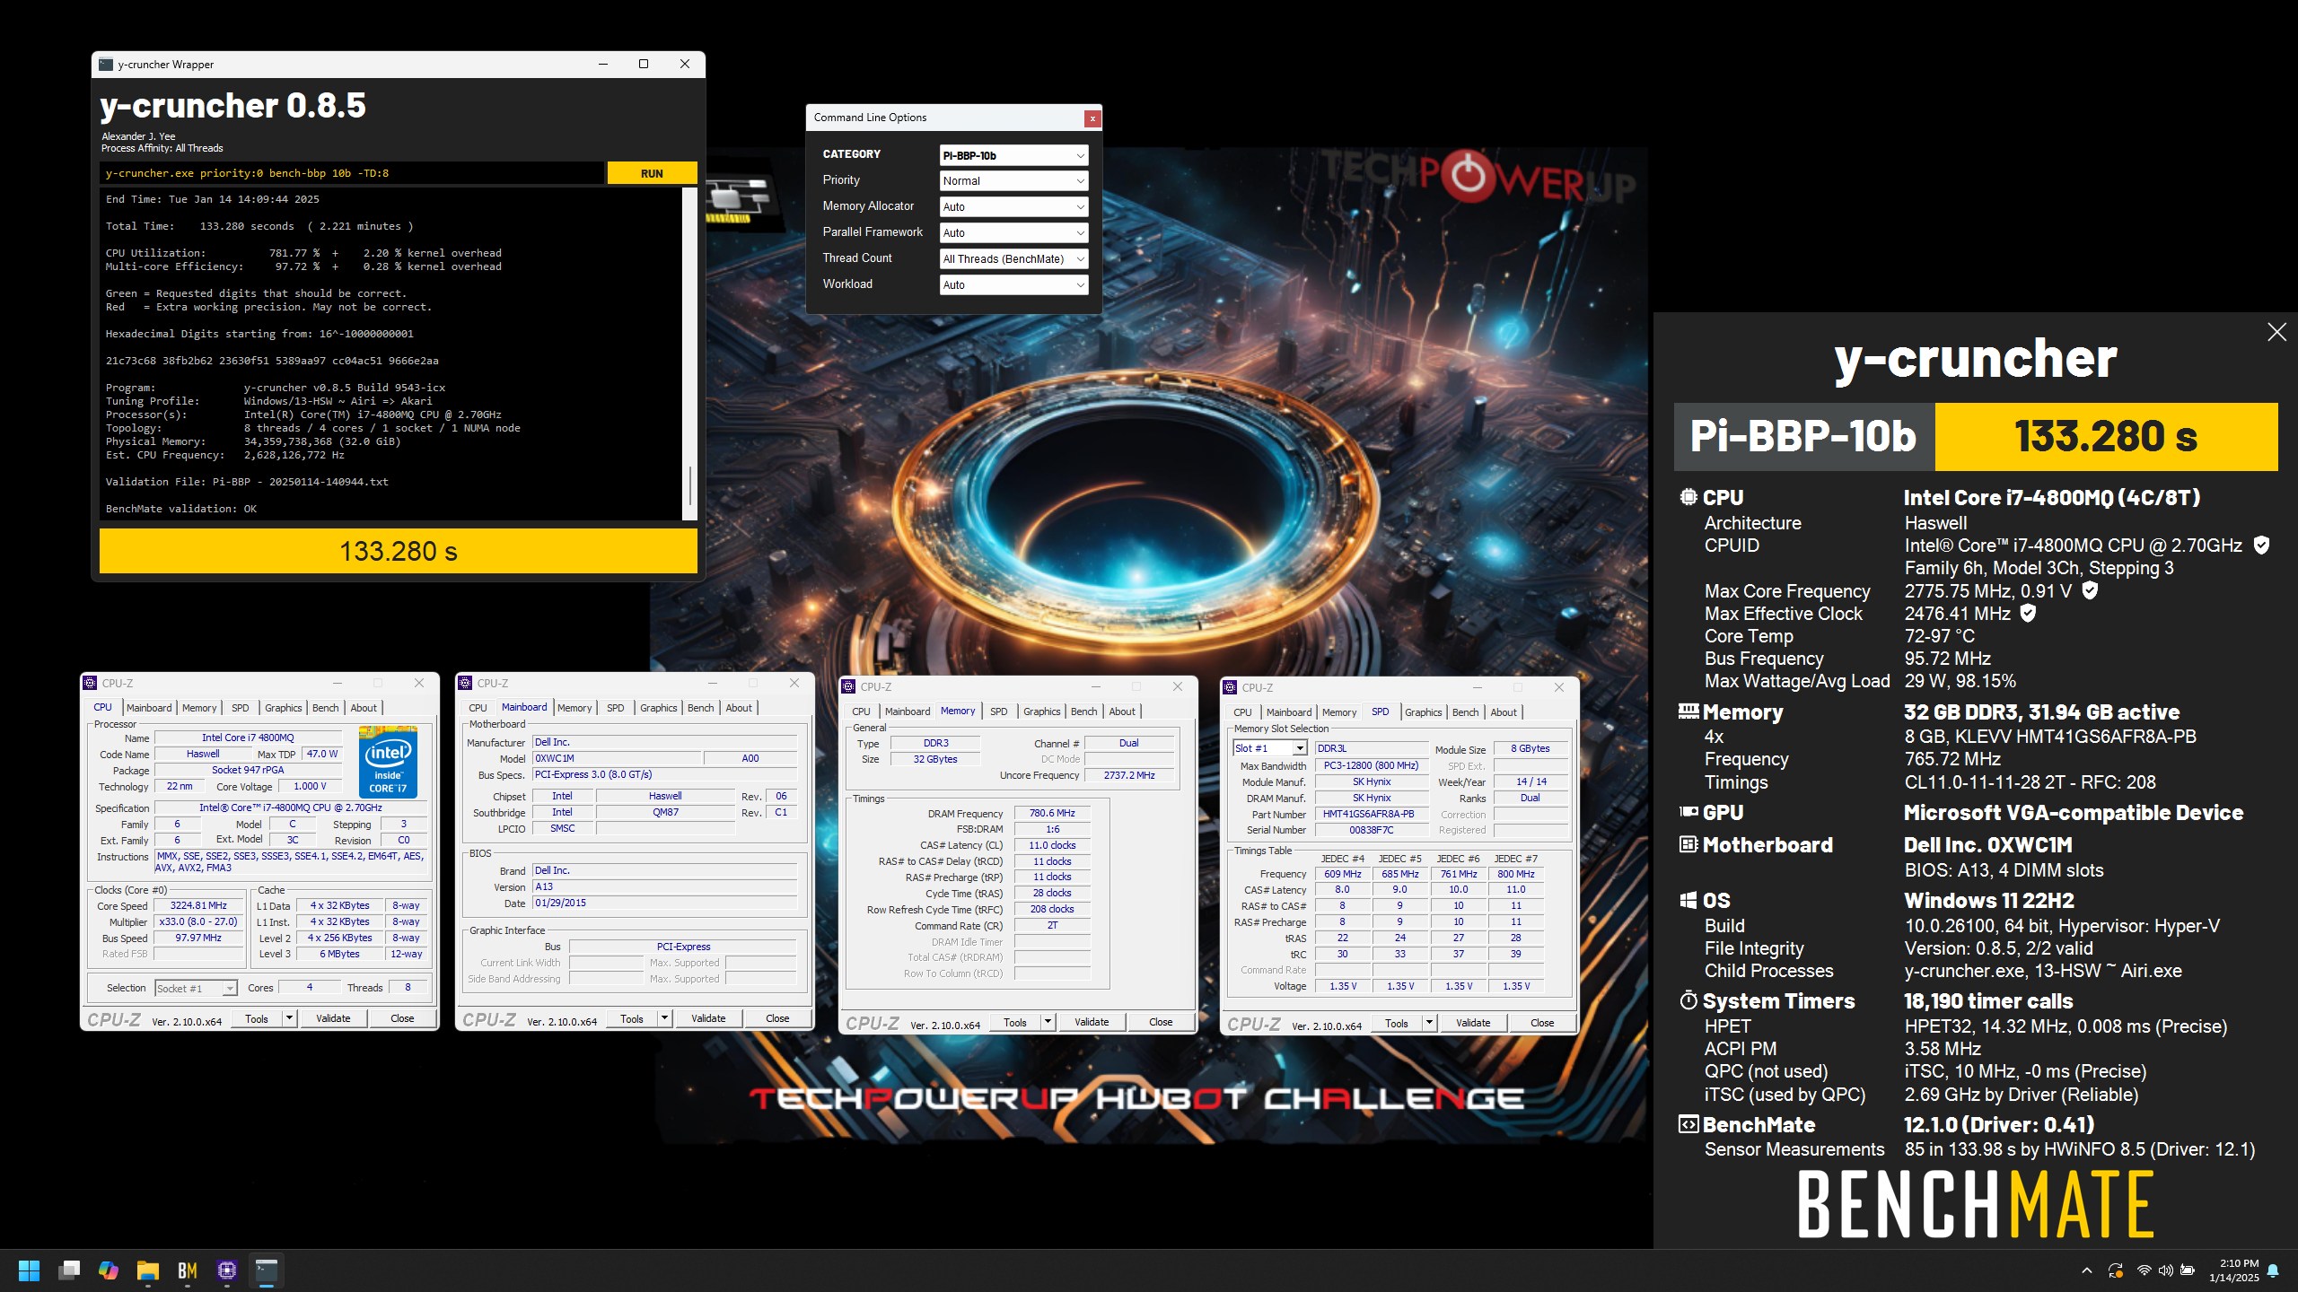Open CPU tab in CPU-Z SPD window
The width and height of the screenshot is (2298, 1292).
[x=1242, y=712]
